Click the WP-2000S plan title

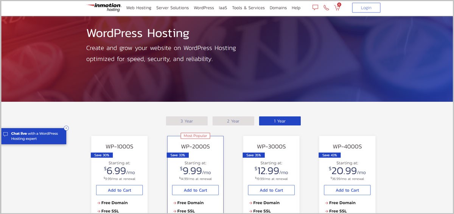point(195,146)
